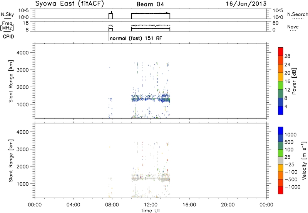Click the 'Beam 04' label
Image resolution: width=308 pixels, height=213 pixels.
coord(150,4)
